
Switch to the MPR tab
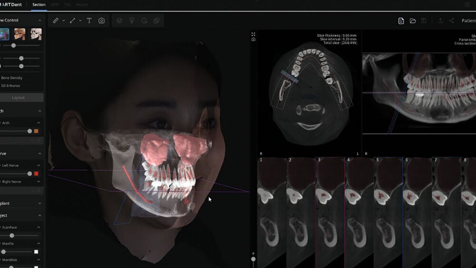tap(55, 5)
